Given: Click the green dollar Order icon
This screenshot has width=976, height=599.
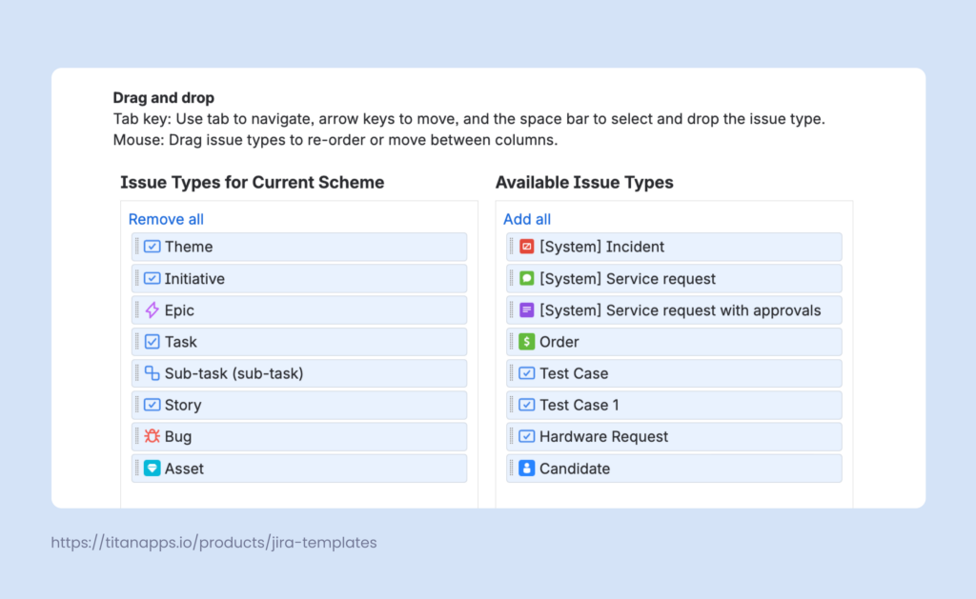Looking at the screenshot, I should [x=526, y=341].
